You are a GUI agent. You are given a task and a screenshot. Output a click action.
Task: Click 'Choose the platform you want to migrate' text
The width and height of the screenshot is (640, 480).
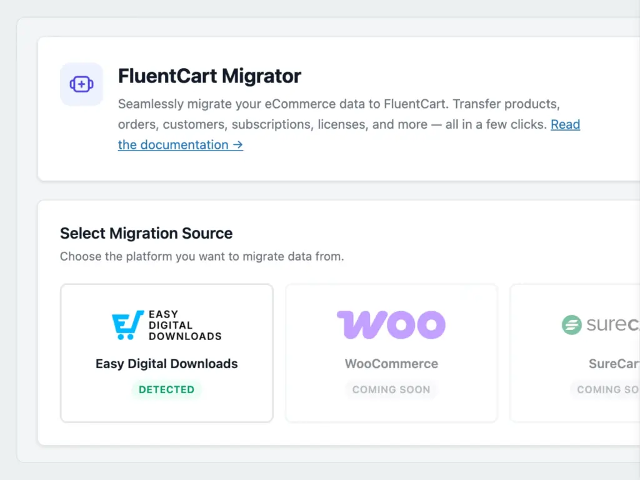click(x=172, y=256)
